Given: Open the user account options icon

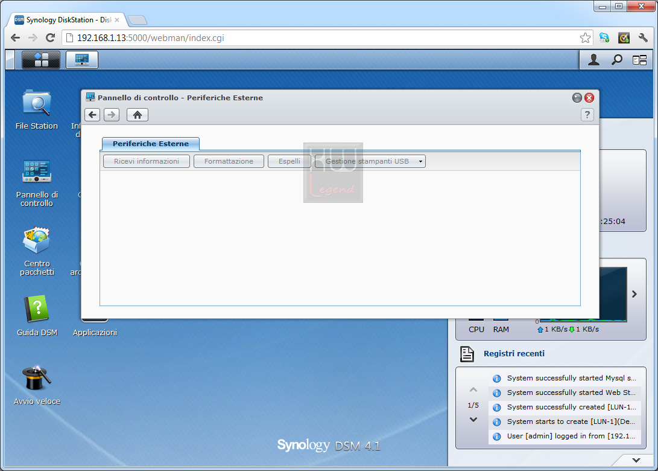Looking at the screenshot, I should [x=593, y=60].
